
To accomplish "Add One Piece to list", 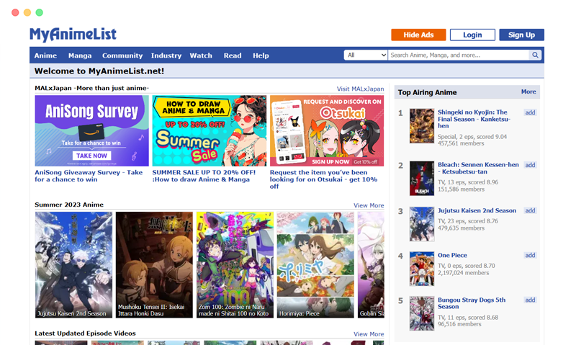I will [530, 256].
